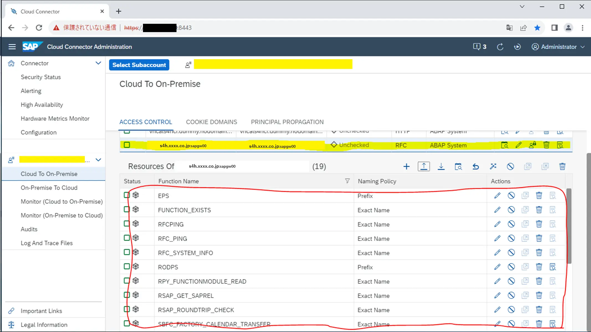The height and width of the screenshot is (332, 591).
Task: Go to On-Premise To Cloud page
Action: pyautogui.click(x=49, y=188)
